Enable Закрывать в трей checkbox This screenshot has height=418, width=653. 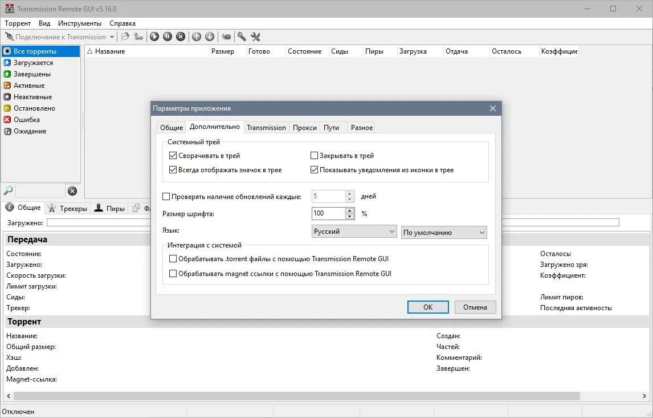315,156
